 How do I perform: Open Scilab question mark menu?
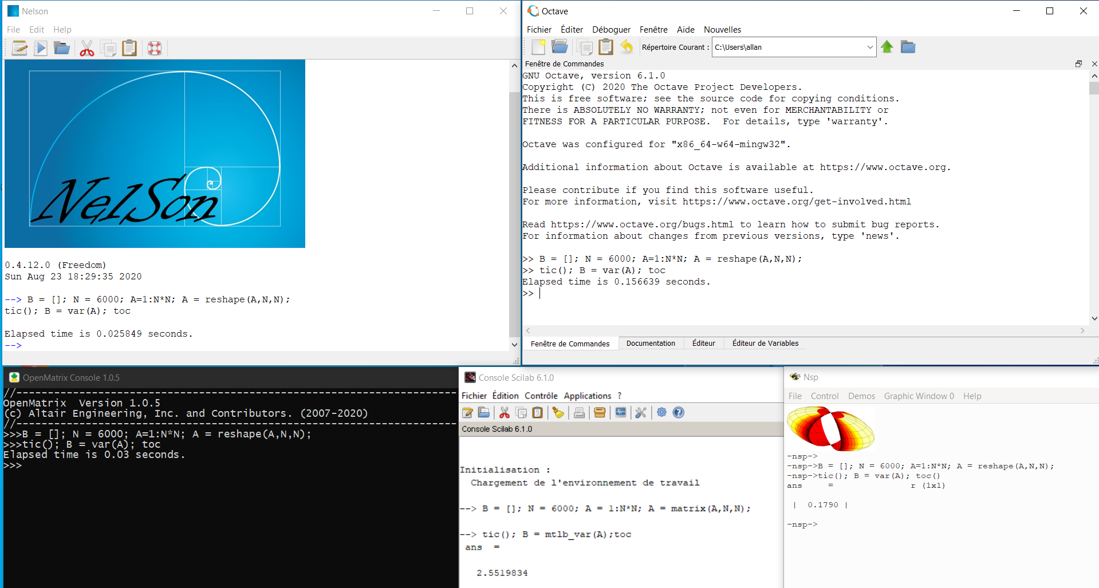pyautogui.click(x=620, y=396)
